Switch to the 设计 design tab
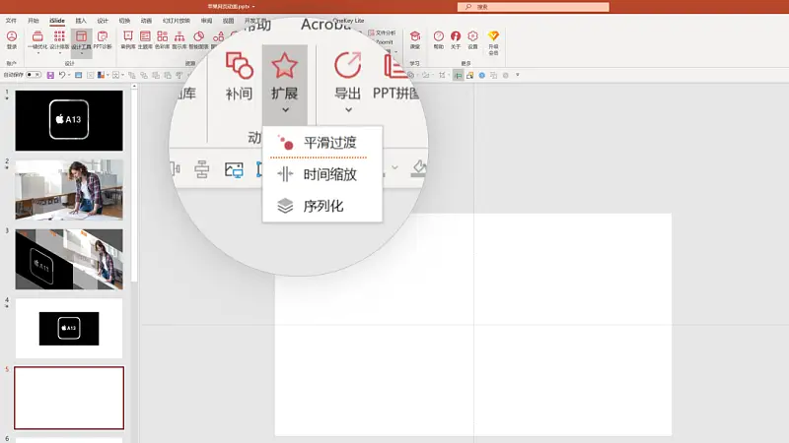The image size is (789, 443). tap(103, 21)
